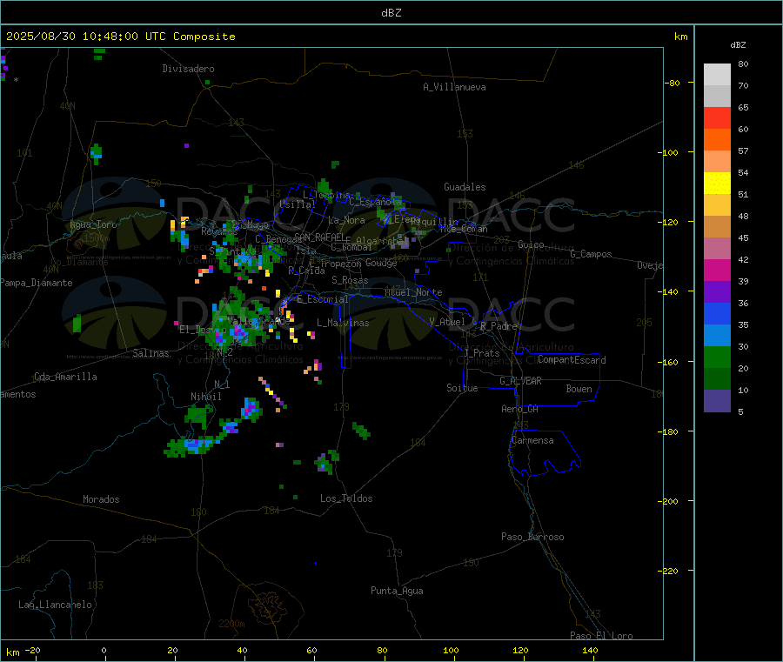Viewport: 783px width, 662px height.
Task: Click the -120 km vertical axis tick
Action: point(668,222)
